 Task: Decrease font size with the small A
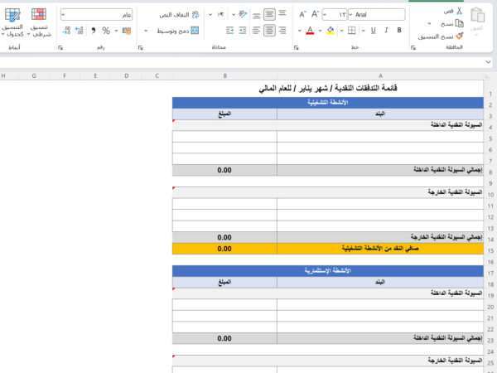(302, 15)
